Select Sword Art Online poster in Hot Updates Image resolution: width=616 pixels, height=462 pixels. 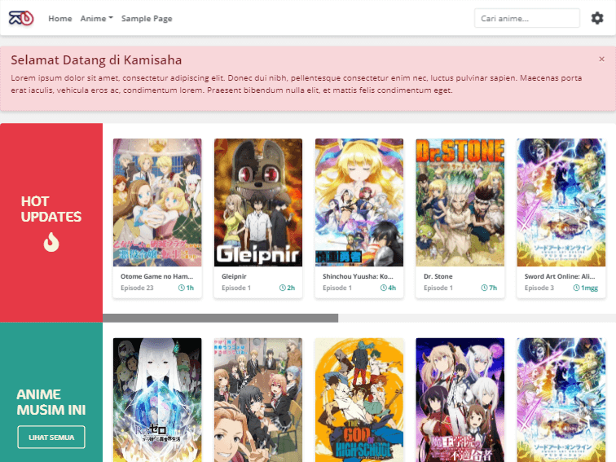click(x=561, y=203)
